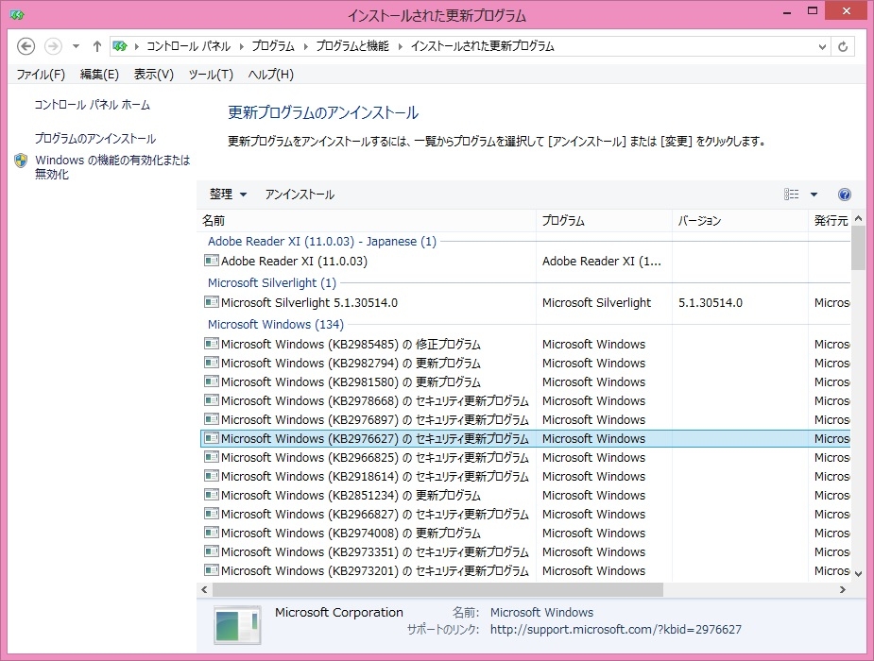Click the vertical scrollbar down arrow
Viewport: 874px width, 661px height.
(x=858, y=573)
